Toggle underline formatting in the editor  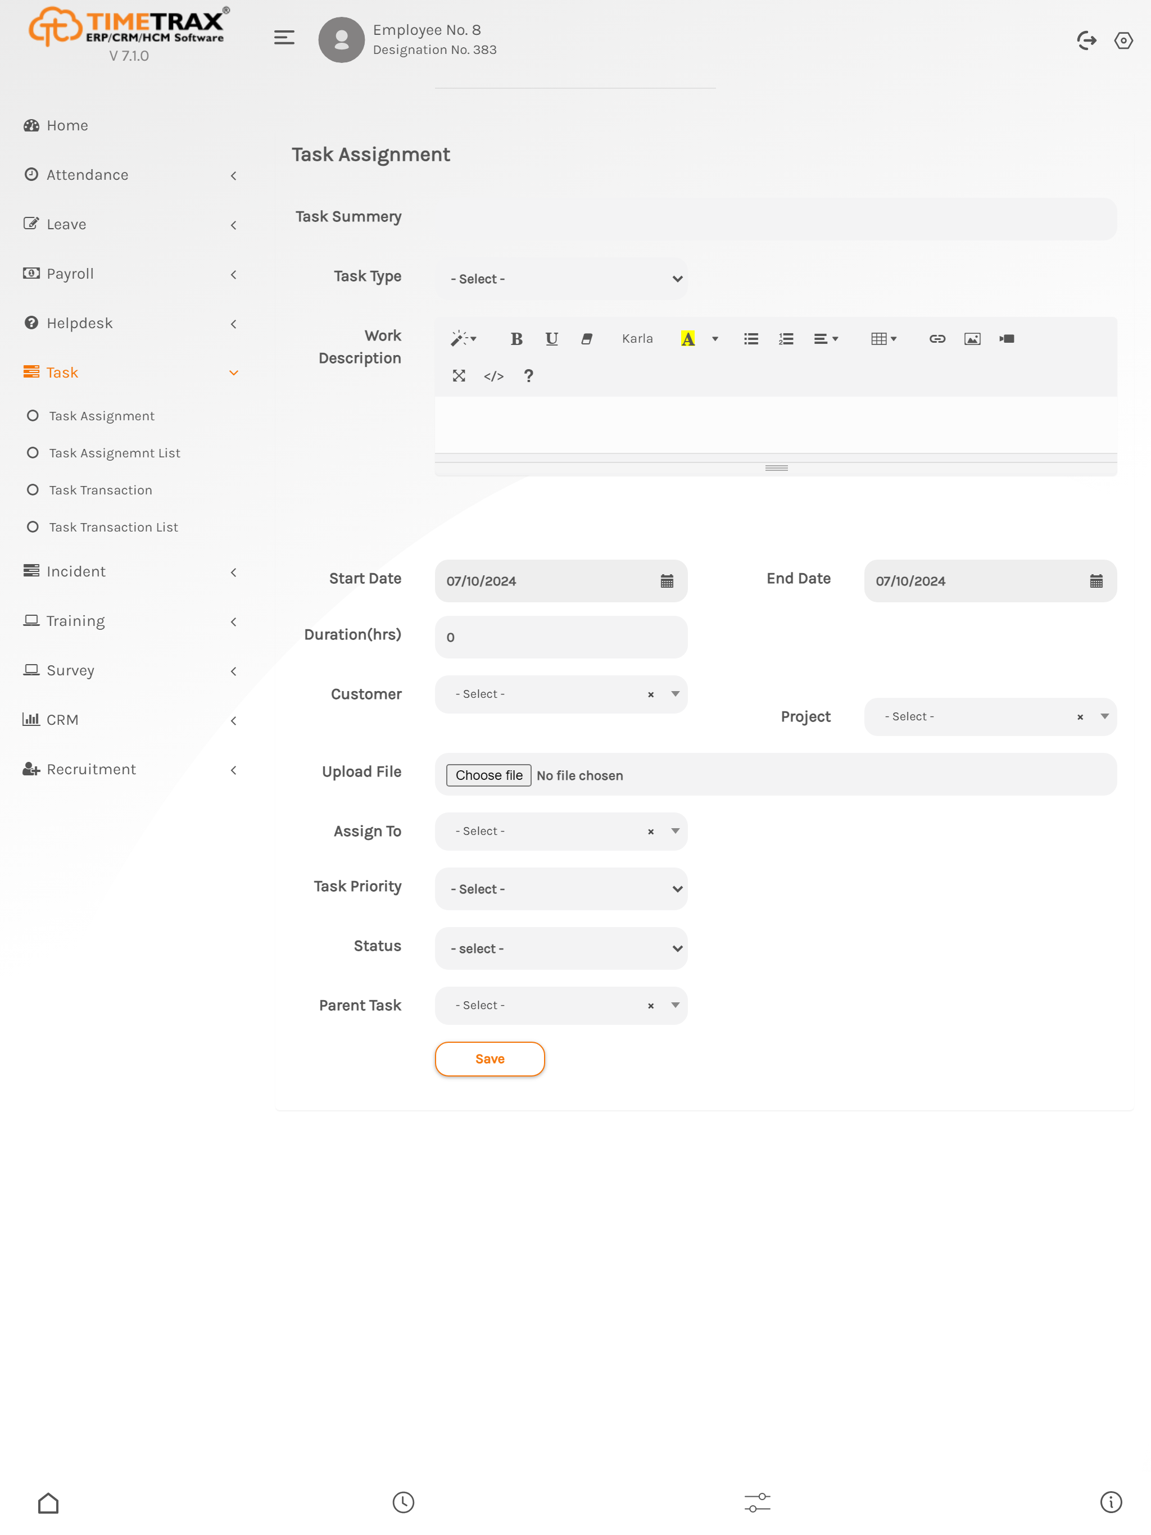coord(551,339)
